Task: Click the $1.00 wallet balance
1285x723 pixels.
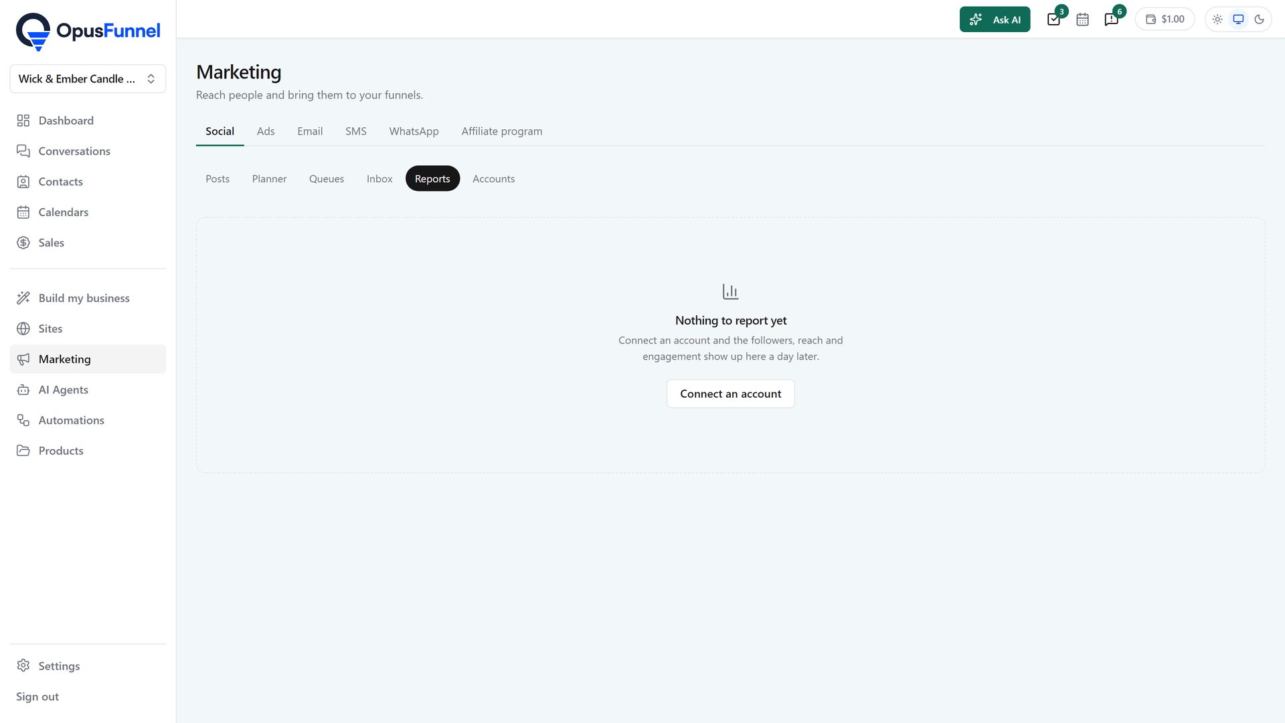Action: [x=1165, y=19]
